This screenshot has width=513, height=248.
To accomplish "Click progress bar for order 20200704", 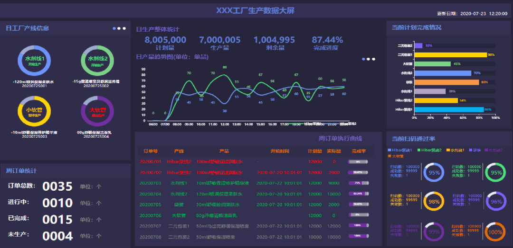I will coord(359,194).
